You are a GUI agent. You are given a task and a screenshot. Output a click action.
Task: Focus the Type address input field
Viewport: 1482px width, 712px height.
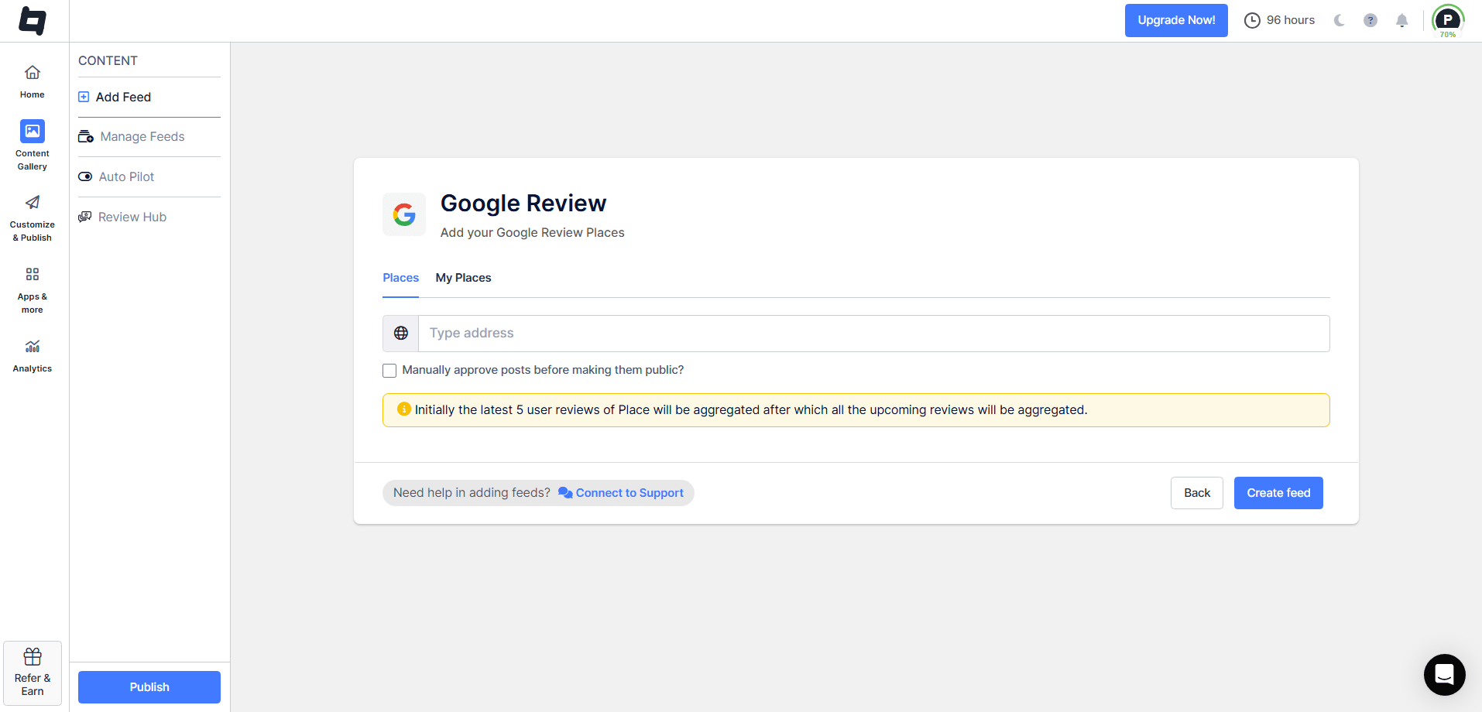873,334
